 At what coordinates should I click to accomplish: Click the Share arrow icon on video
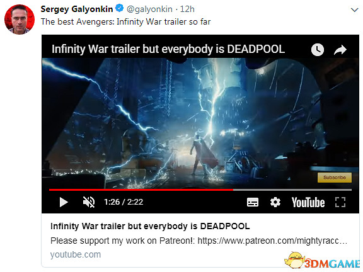(340, 50)
